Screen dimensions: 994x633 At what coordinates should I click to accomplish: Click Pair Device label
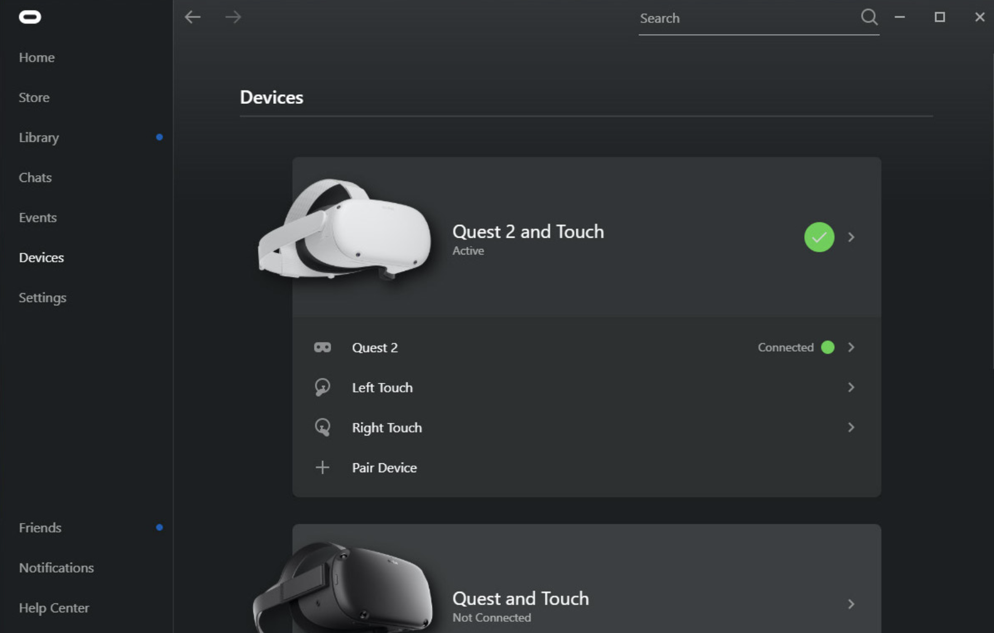coord(384,468)
